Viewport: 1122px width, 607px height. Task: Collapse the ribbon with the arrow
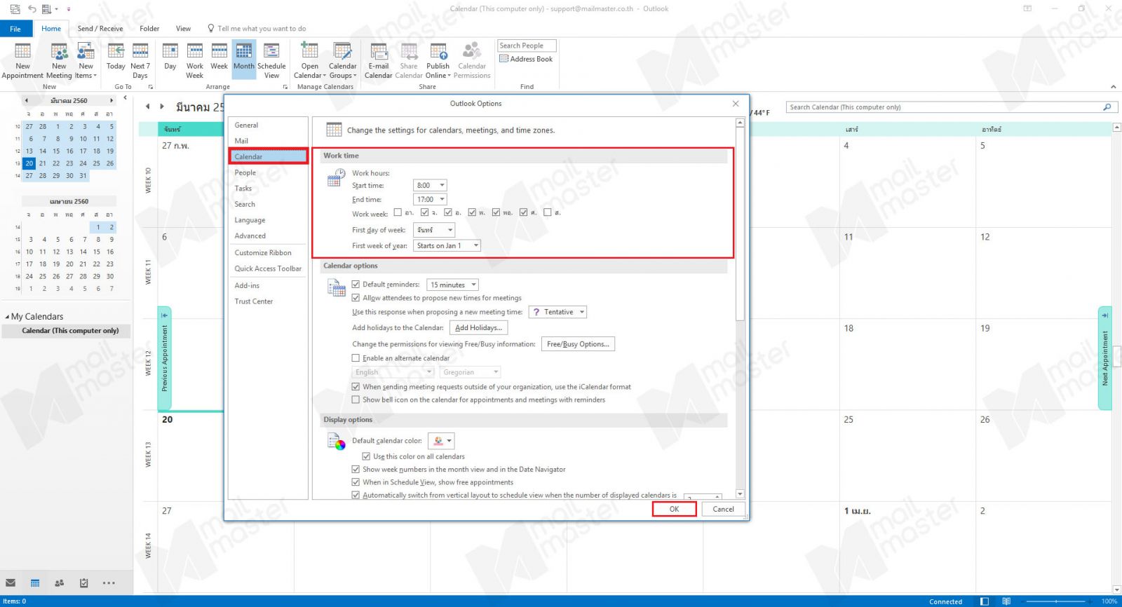[1114, 87]
